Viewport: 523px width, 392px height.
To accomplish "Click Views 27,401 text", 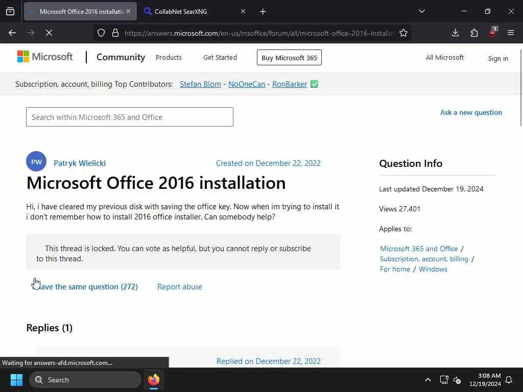I will coord(399,209).
